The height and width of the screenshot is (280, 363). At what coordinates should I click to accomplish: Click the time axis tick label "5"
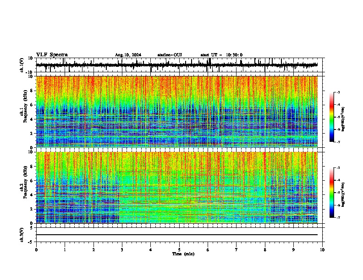pyautogui.click(x=179, y=250)
